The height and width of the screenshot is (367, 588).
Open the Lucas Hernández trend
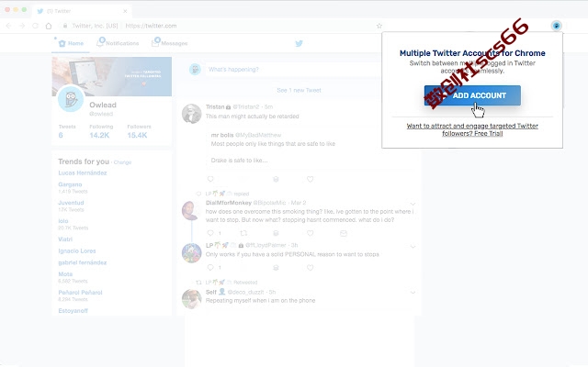click(x=83, y=173)
